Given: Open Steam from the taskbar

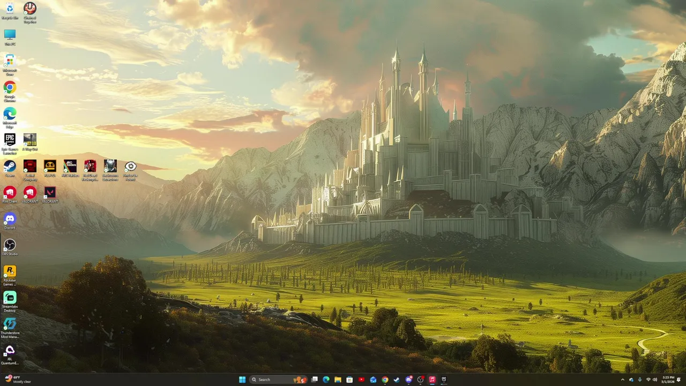Looking at the screenshot, I should (x=397, y=380).
